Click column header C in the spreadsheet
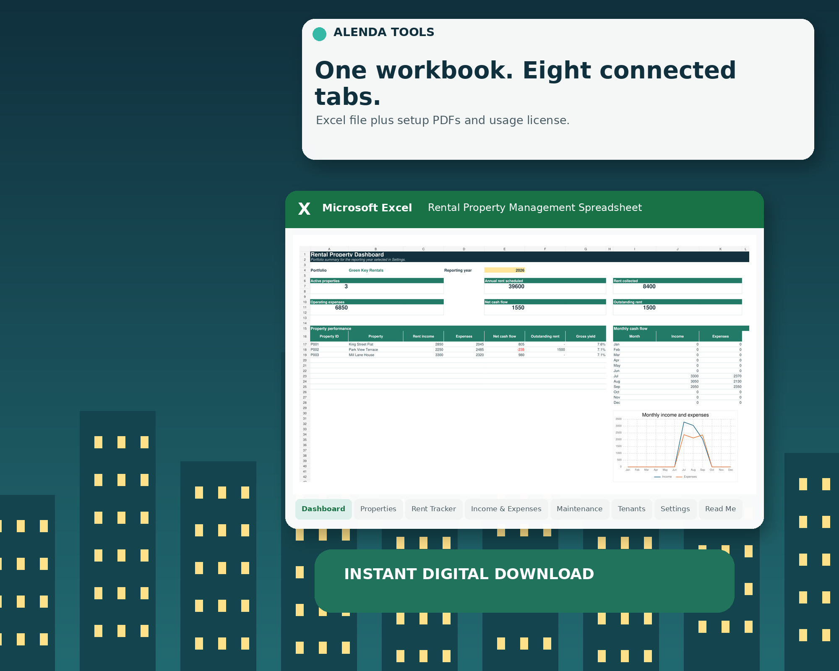 423,249
